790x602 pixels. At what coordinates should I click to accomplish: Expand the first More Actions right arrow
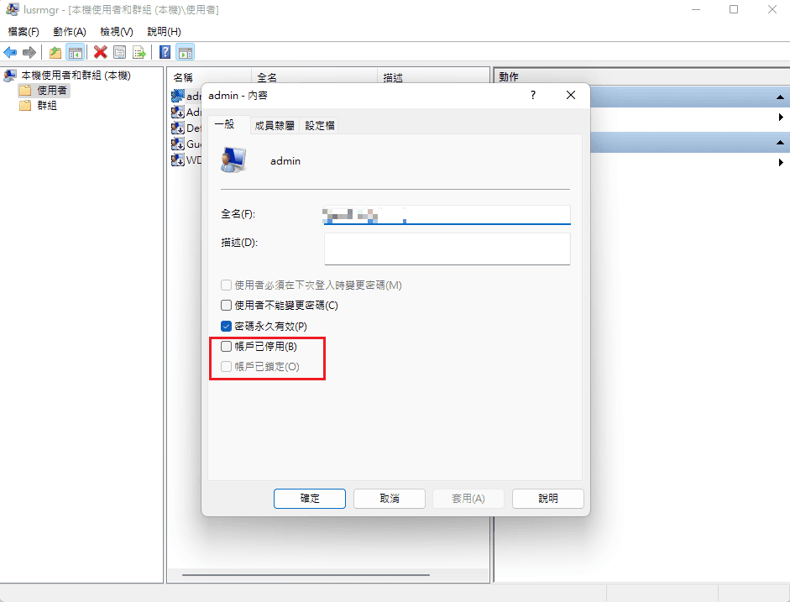[781, 117]
